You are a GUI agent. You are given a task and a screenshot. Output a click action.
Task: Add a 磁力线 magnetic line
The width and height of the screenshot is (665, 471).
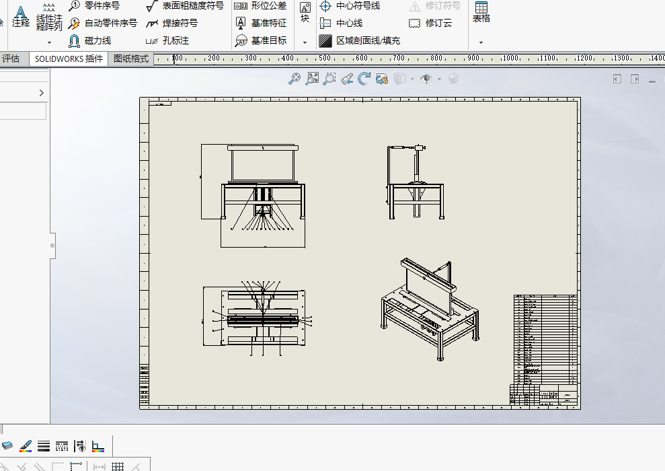[x=90, y=41]
